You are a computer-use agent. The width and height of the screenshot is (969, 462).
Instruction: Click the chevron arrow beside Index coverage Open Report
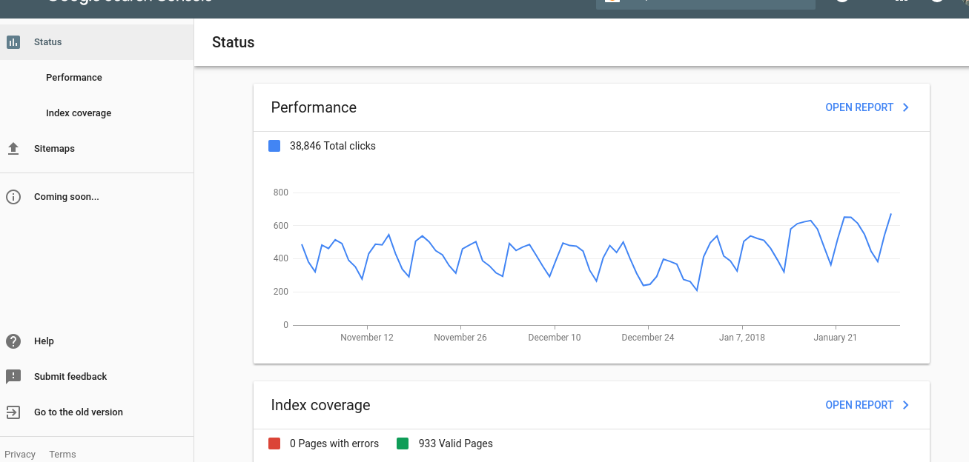pyautogui.click(x=906, y=405)
